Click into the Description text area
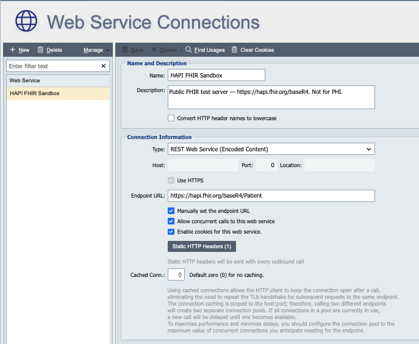This screenshot has width=419, height=344. click(x=271, y=98)
